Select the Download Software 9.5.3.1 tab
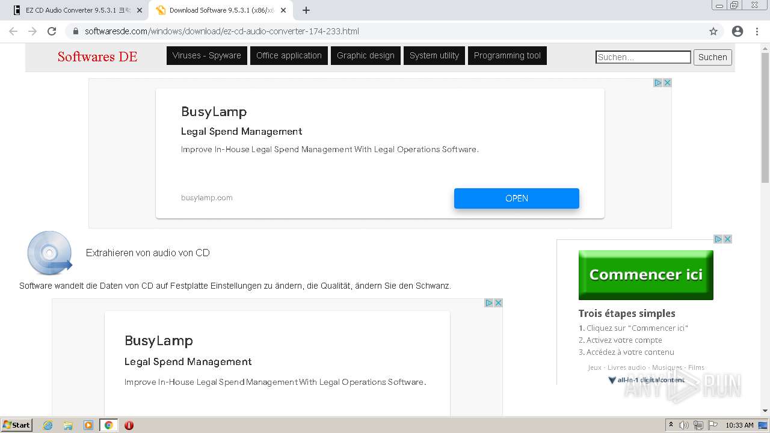Viewport: 770px width, 433px height. pyautogui.click(x=221, y=10)
